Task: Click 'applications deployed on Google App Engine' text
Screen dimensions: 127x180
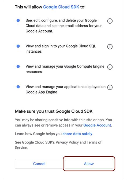Action: tap(65, 89)
